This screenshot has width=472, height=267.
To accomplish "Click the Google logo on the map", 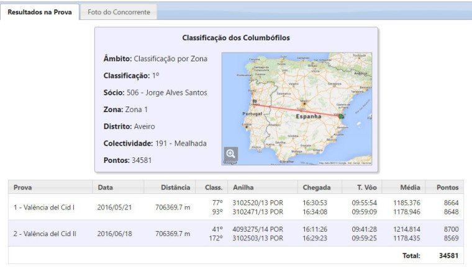I will 230,163.
